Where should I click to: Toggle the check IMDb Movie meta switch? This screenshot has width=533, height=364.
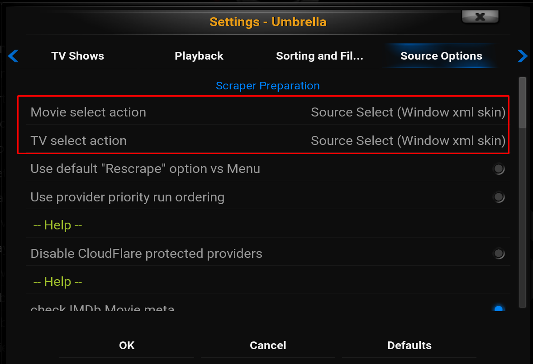(499, 309)
